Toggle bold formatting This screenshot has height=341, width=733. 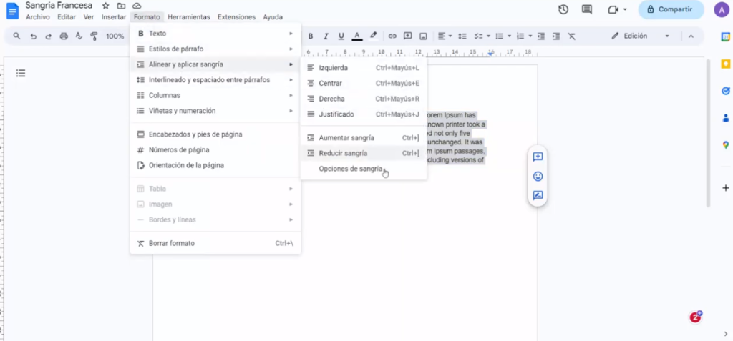pos(311,36)
